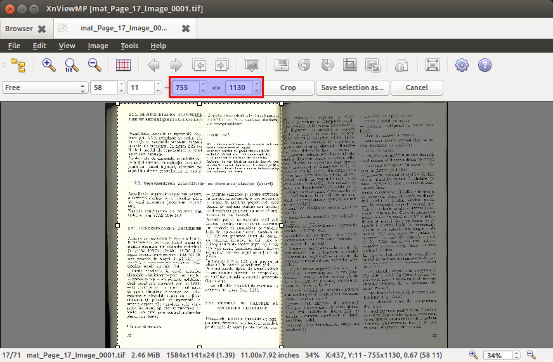This screenshot has width=553, height=362.
Task: Open settings gear icon
Action: pos(462,65)
